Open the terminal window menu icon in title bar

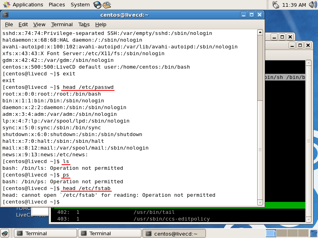(x=6, y=15)
